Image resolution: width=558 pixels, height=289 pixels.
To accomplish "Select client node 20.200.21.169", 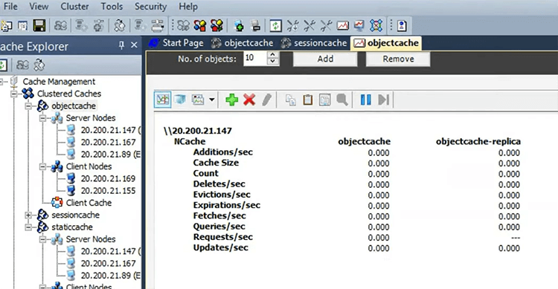I will 108,178.
